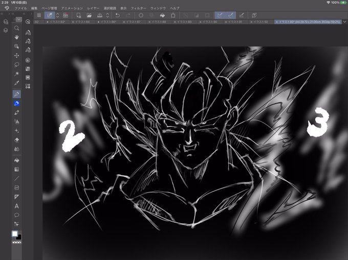Open the lower Material stack icon
Viewport: 348px width, 260px height.
pyautogui.click(x=6, y=30)
